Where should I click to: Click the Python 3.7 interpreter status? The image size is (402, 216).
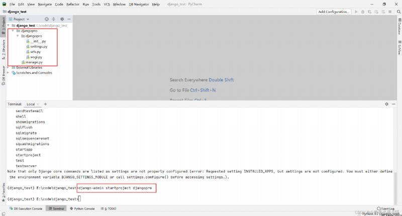(x=381, y=213)
